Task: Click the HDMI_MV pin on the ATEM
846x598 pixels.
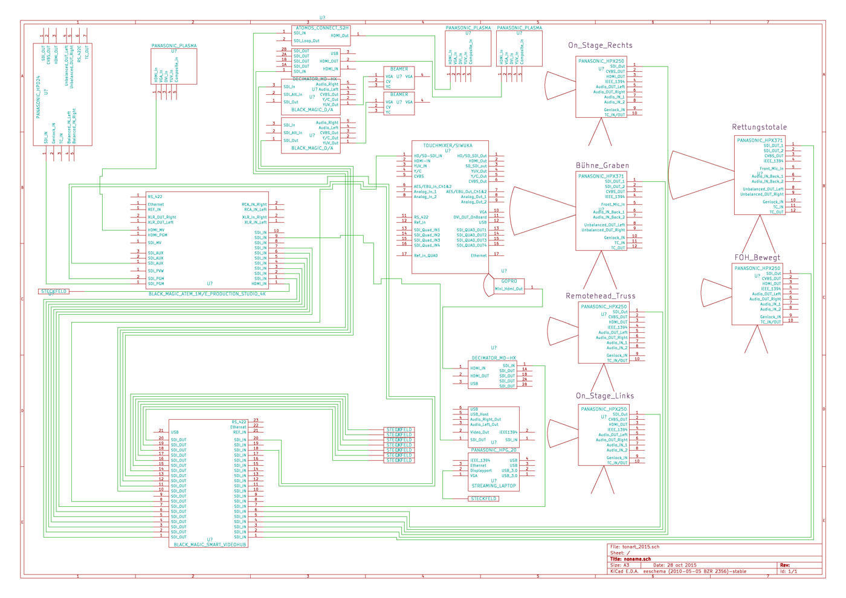Action: click(x=156, y=230)
